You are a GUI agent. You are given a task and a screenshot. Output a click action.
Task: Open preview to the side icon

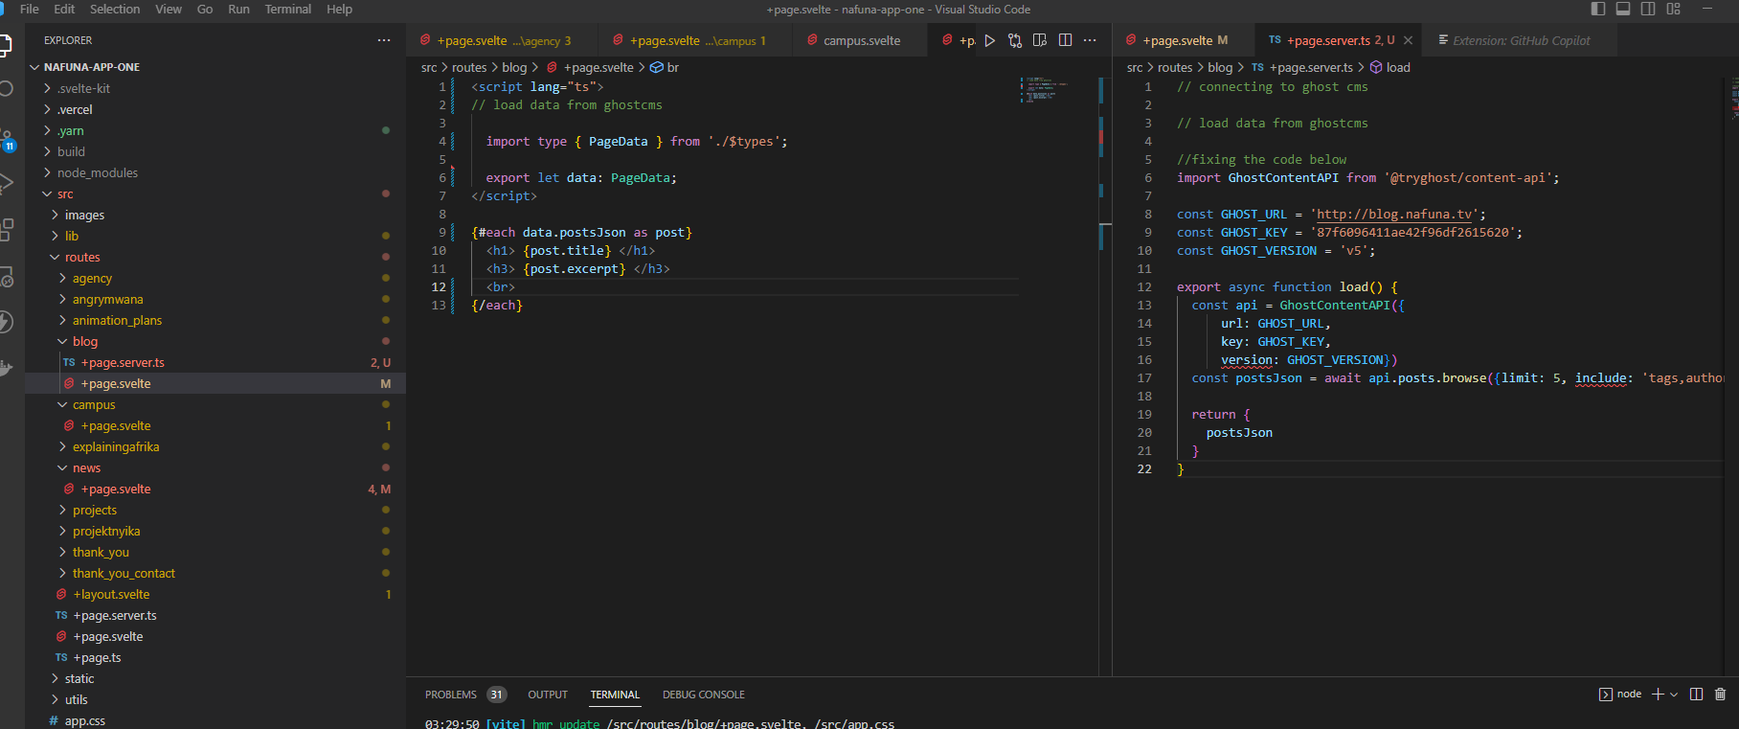pos(1040,40)
